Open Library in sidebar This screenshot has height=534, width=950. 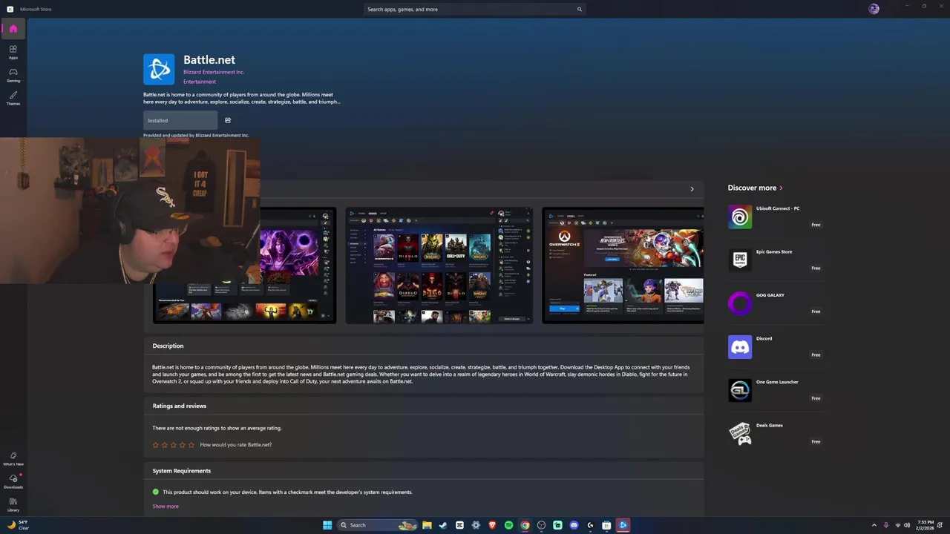13,505
